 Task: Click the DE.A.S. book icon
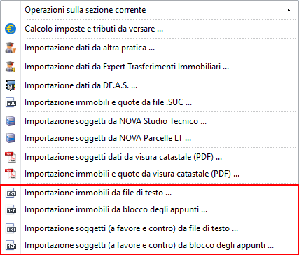click(11, 85)
